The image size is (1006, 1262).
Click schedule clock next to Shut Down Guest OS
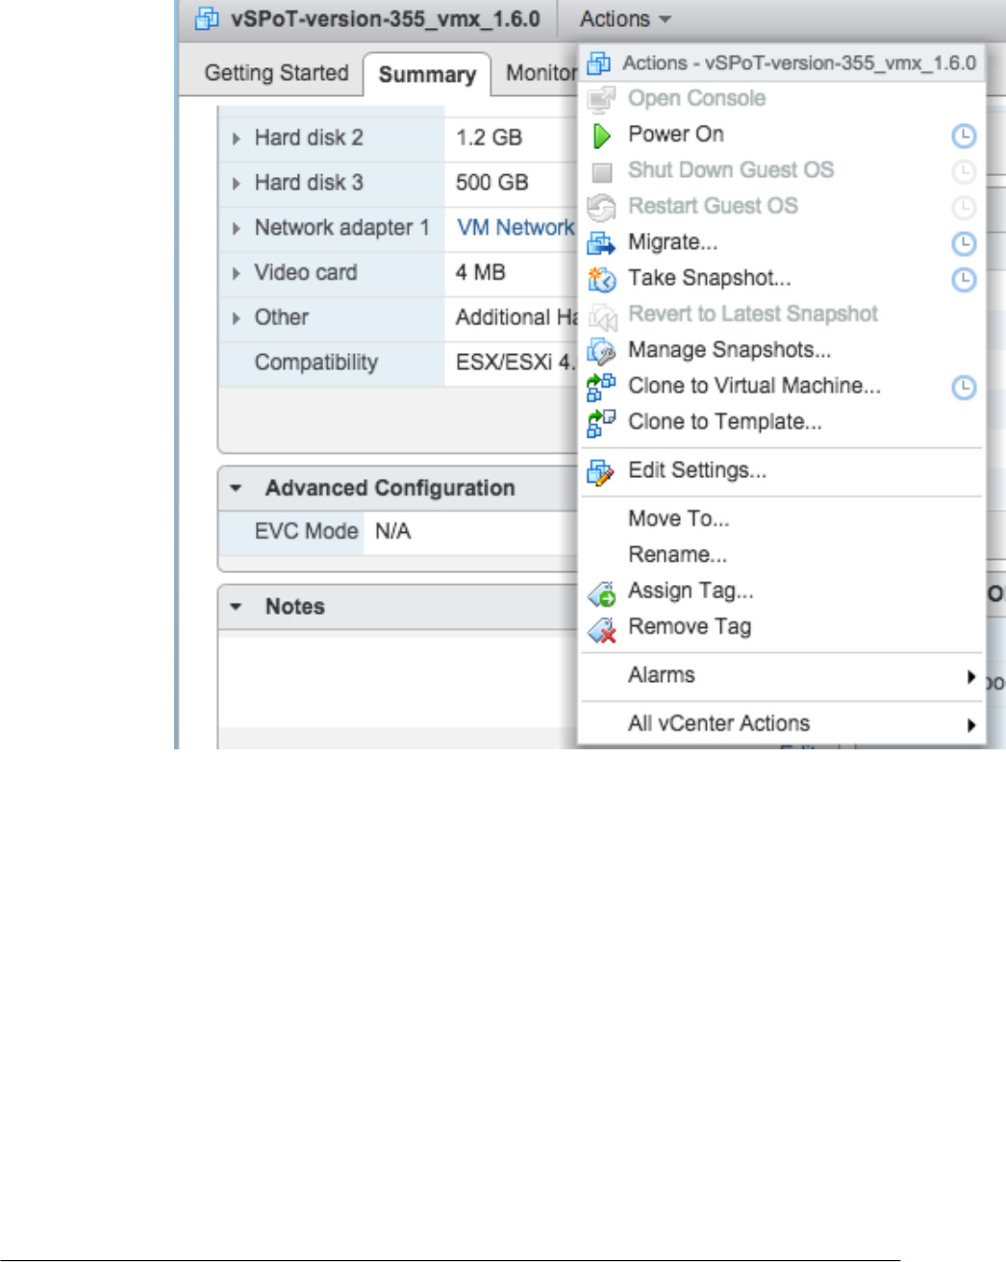click(x=964, y=172)
